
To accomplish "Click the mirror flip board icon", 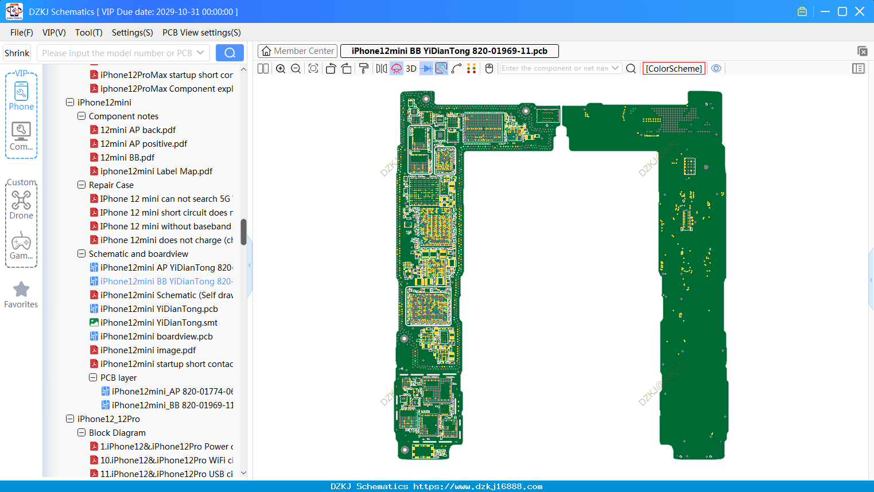I will [382, 69].
